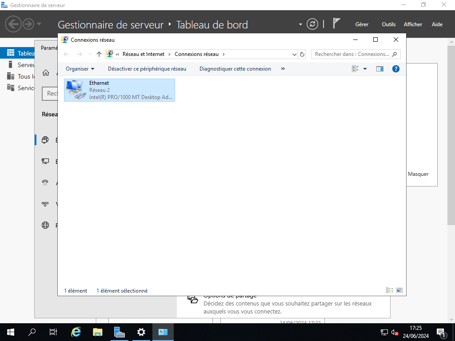Image resolution: width=455 pixels, height=341 pixels.
Task: Click Diagnostiquer cette connexion
Action: coord(235,69)
